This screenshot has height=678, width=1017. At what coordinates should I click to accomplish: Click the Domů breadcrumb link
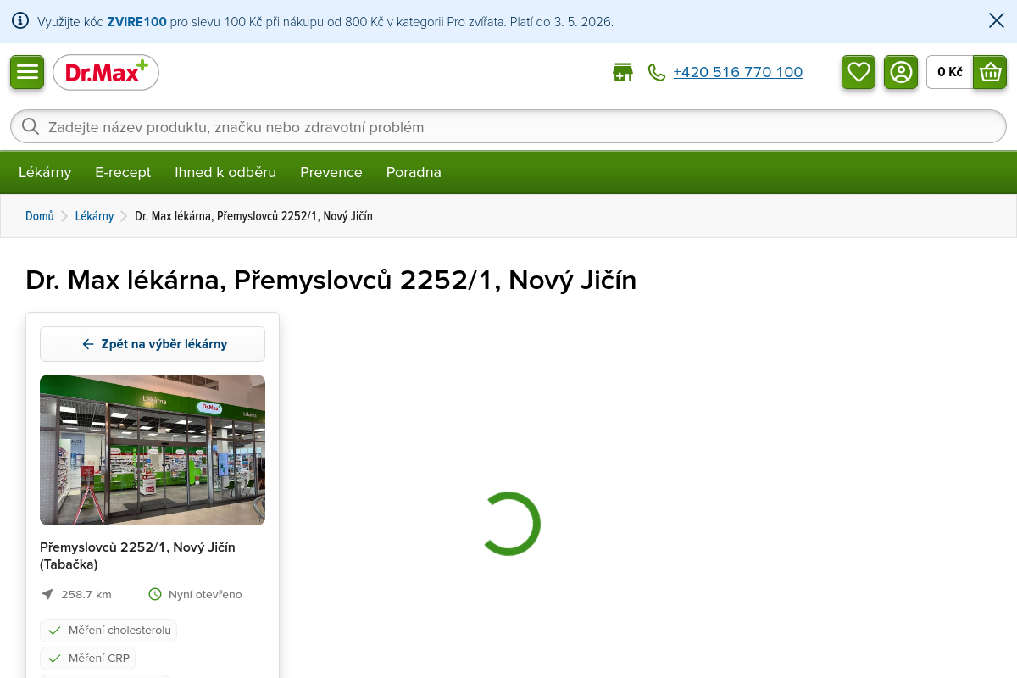40,216
